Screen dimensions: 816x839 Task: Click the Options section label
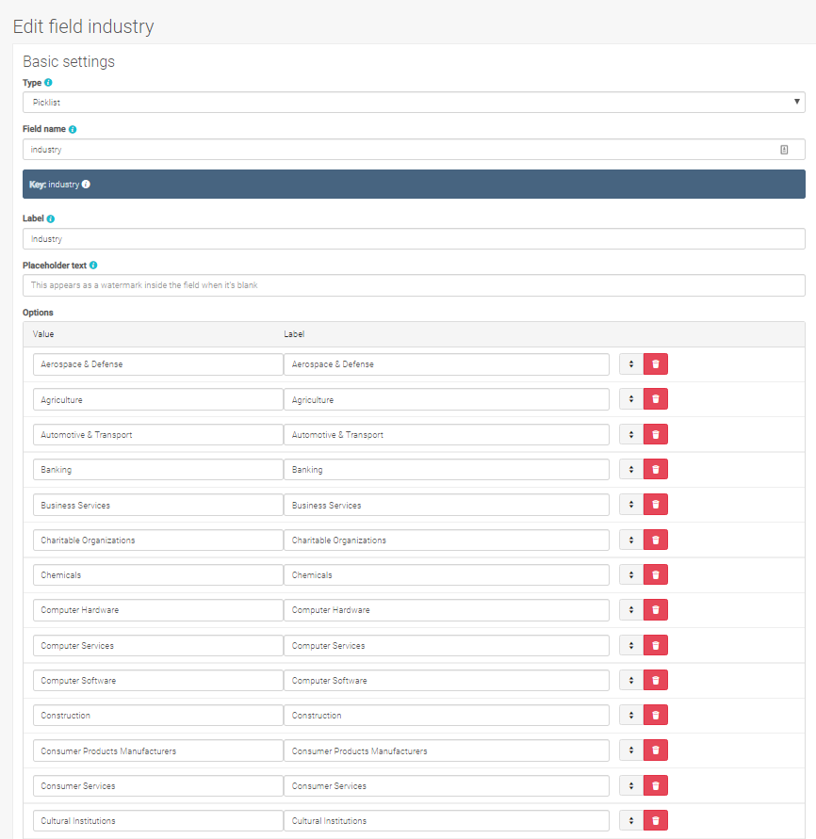[38, 313]
